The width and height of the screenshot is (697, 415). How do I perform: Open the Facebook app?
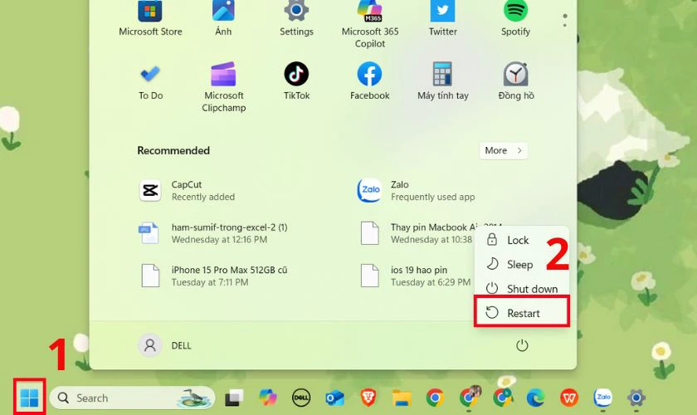[369, 81]
